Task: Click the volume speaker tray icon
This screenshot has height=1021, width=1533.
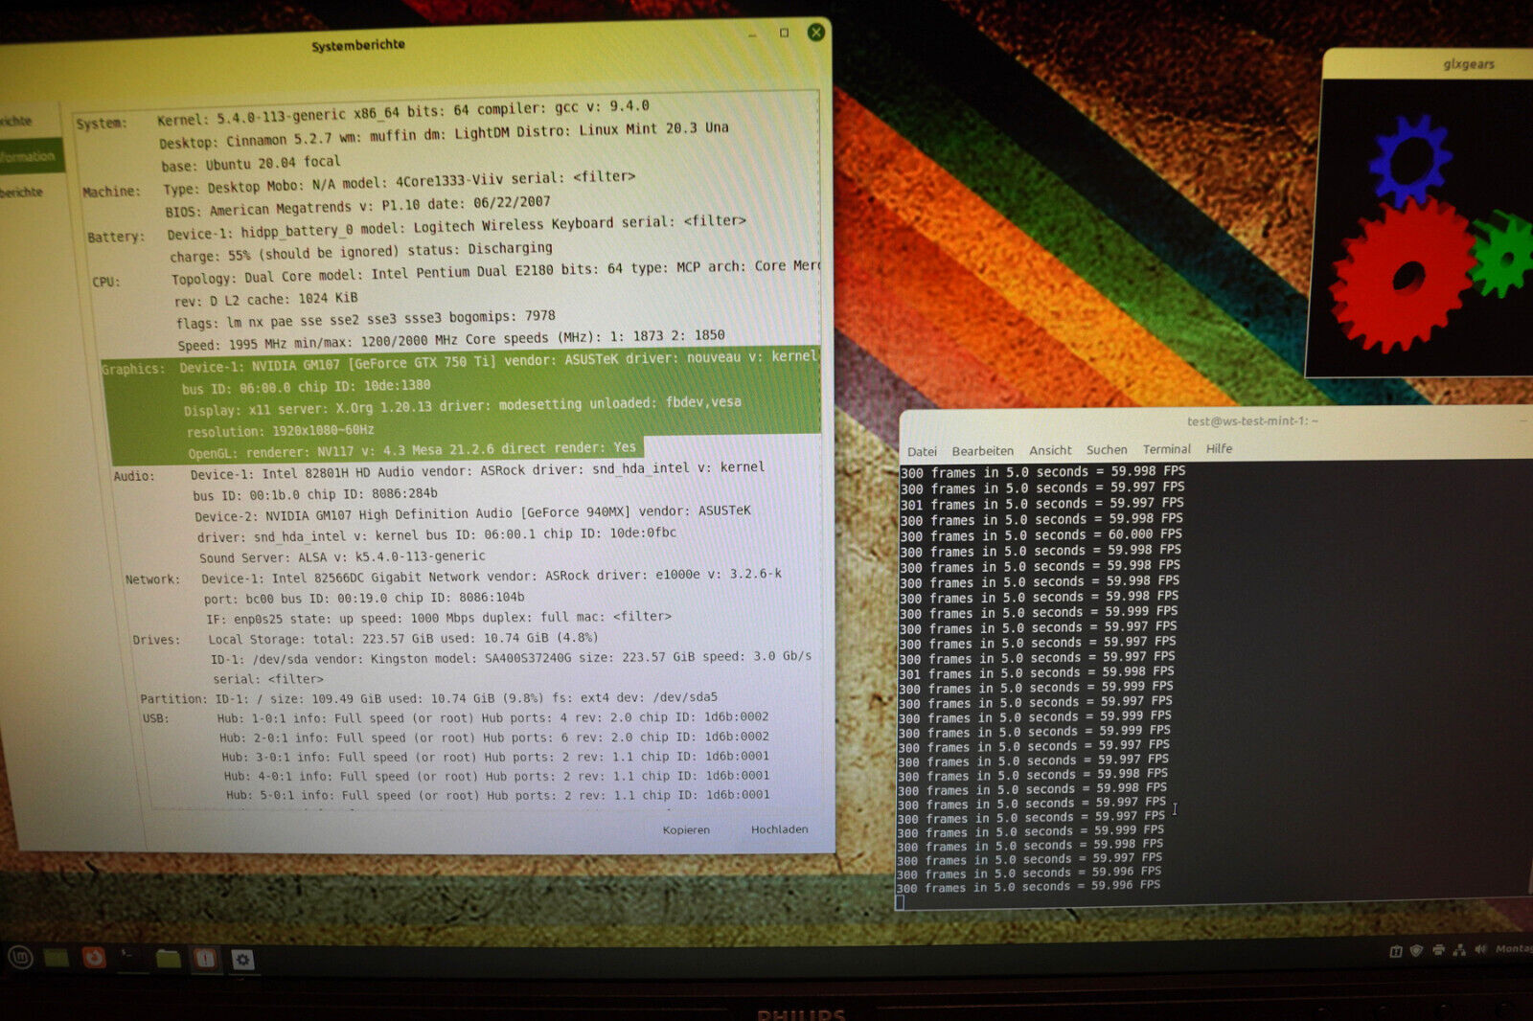Action: pos(1480,949)
